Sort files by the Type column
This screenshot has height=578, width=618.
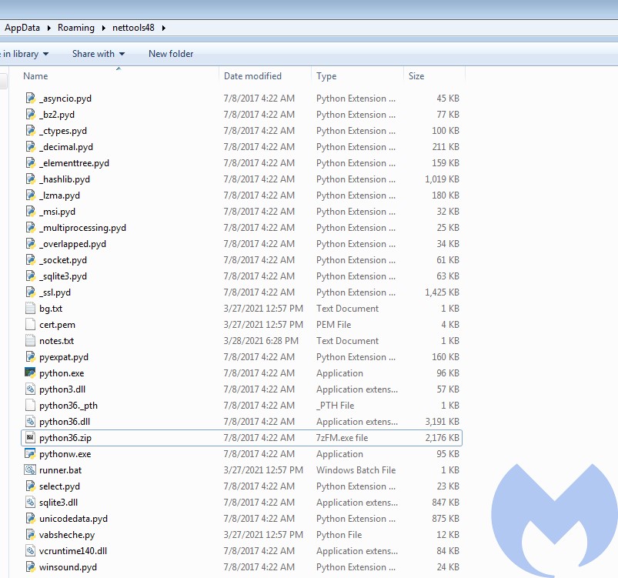(326, 76)
